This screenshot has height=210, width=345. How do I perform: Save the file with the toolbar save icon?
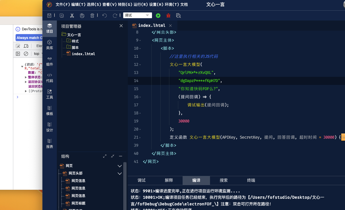click(49, 15)
